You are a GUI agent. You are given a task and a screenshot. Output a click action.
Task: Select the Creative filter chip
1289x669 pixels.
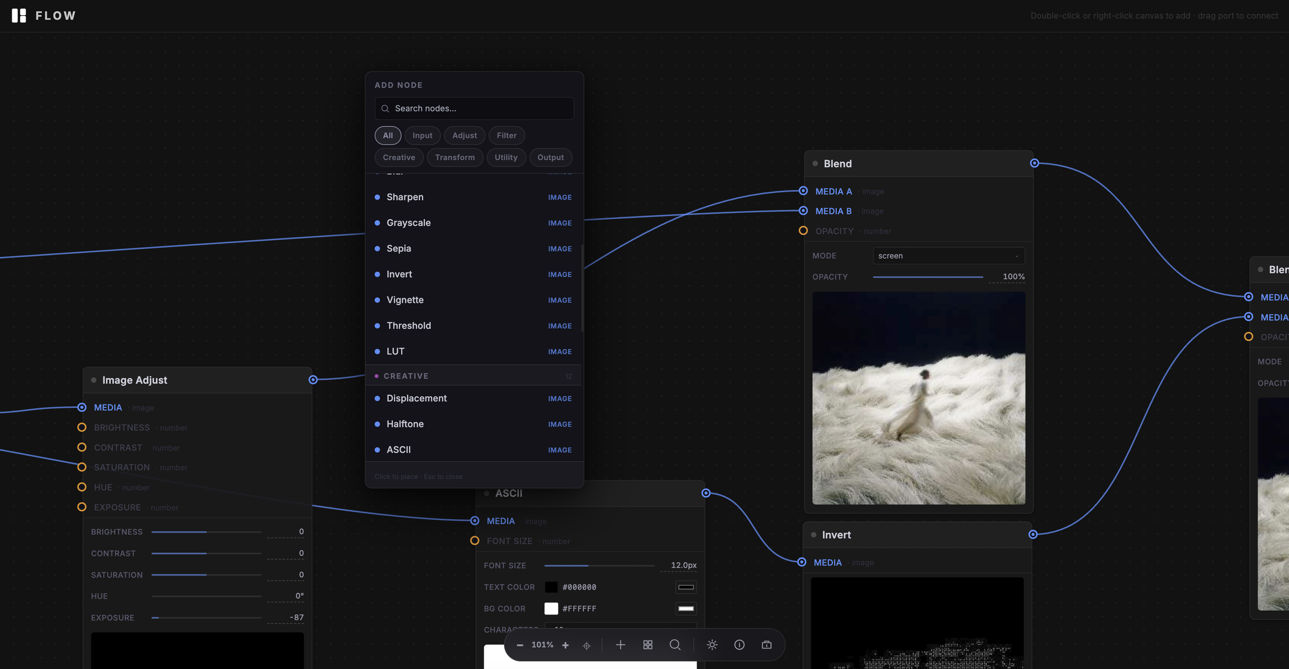point(399,158)
